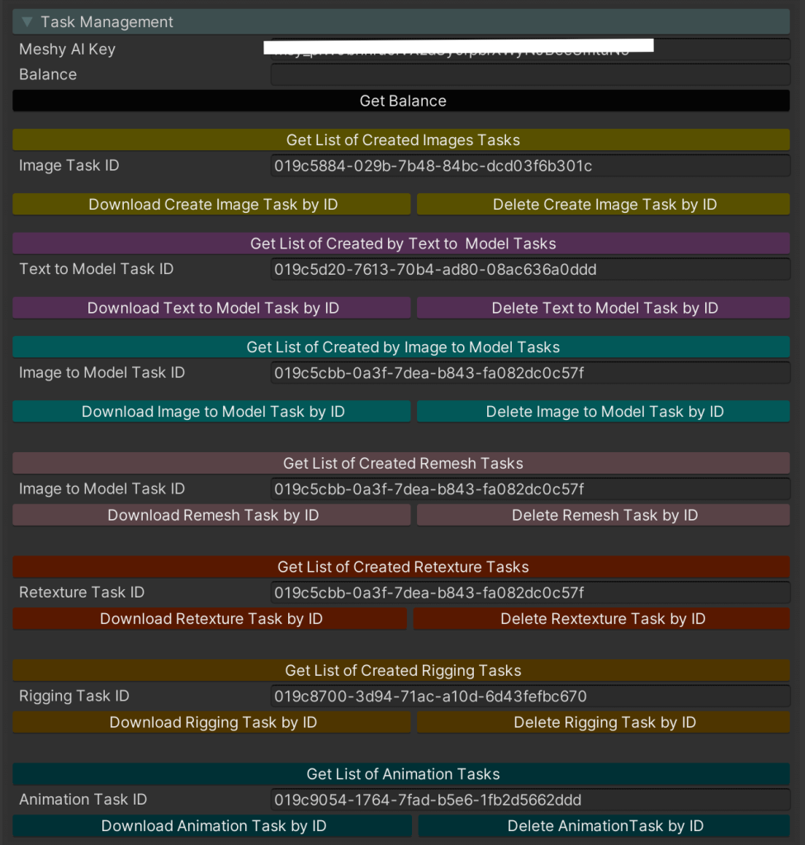Click the Get Balance button
This screenshot has height=845, width=805.
point(402,101)
